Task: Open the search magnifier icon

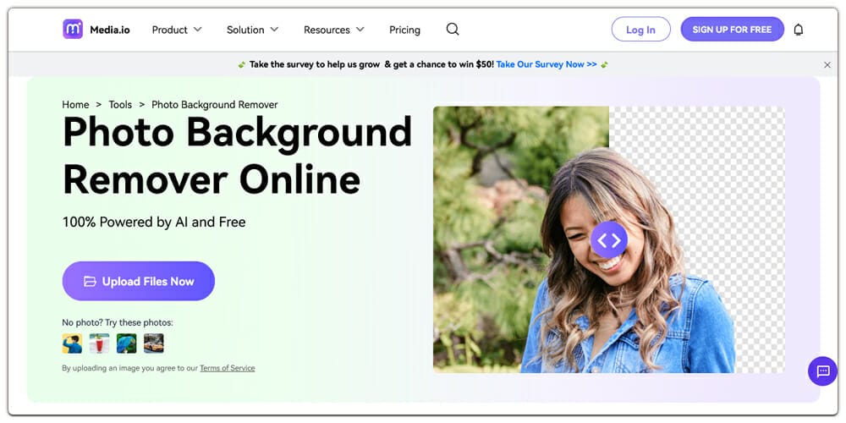Action: point(453,30)
